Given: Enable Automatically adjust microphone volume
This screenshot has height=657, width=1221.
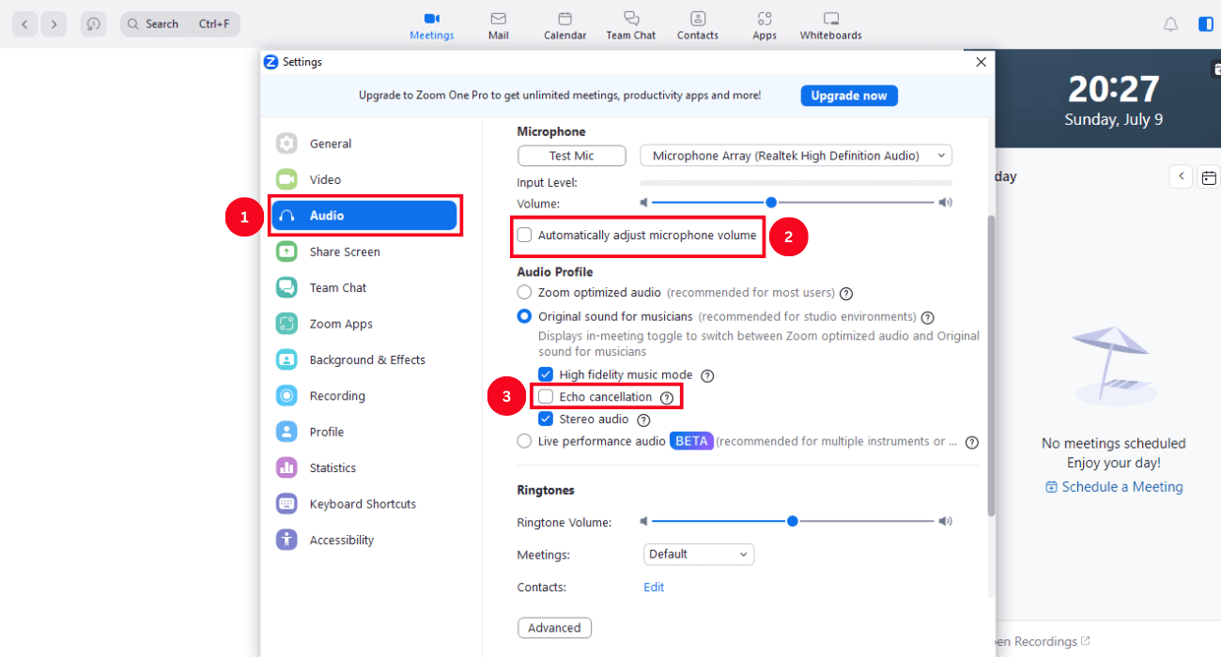Looking at the screenshot, I should click(x=524, y=235).
